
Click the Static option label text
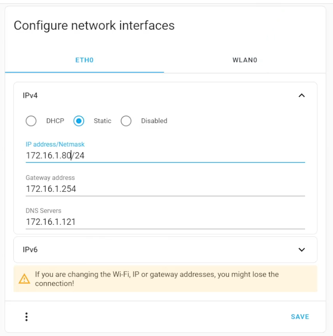click(102, 121)
